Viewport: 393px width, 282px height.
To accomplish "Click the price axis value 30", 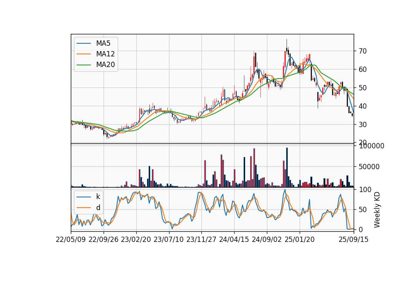I will pos(363,124).
